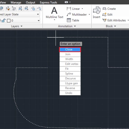The height and width of the screenshot is (129, 129).
Task: Select the Multiline Text tool icon
Action: pos(54,11)
